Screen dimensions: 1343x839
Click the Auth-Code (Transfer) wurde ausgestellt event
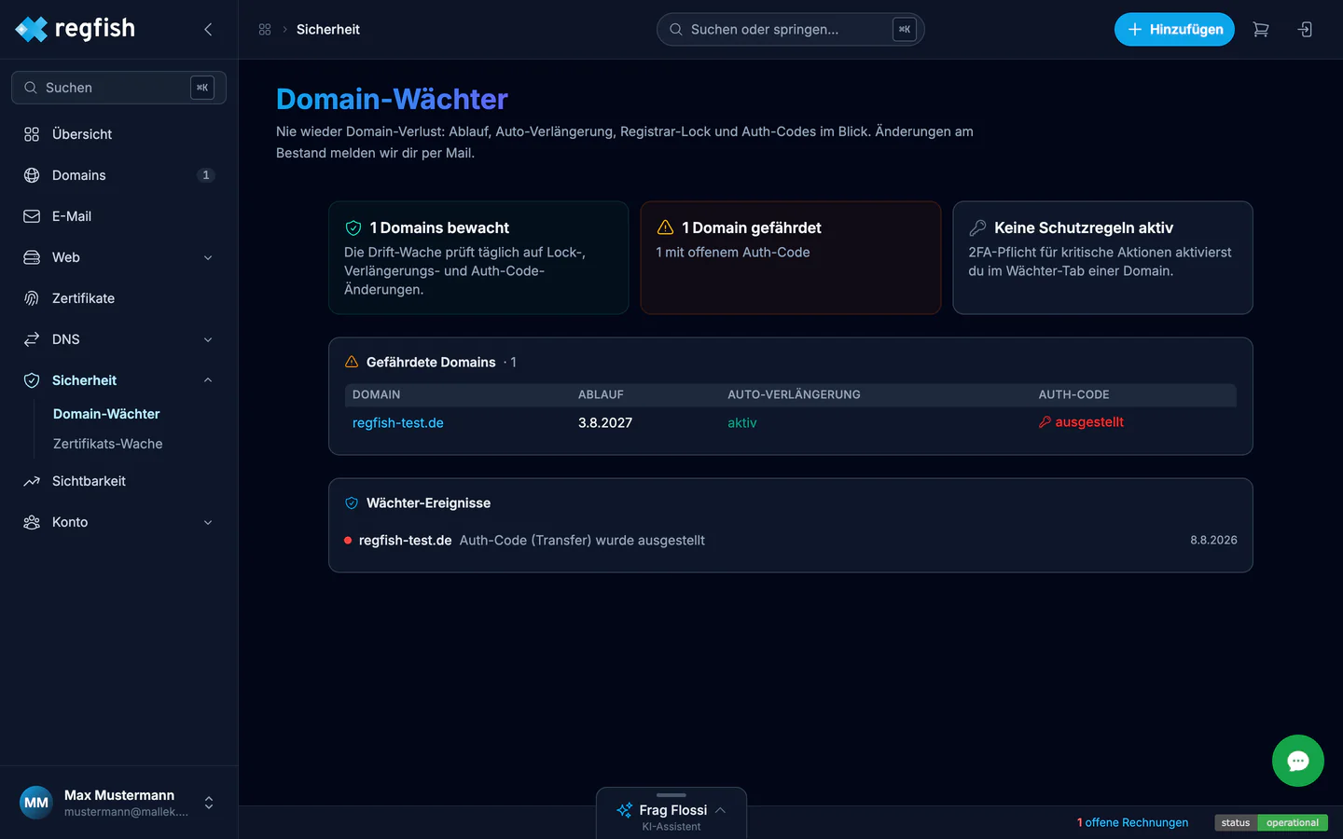tap(582, 540)
